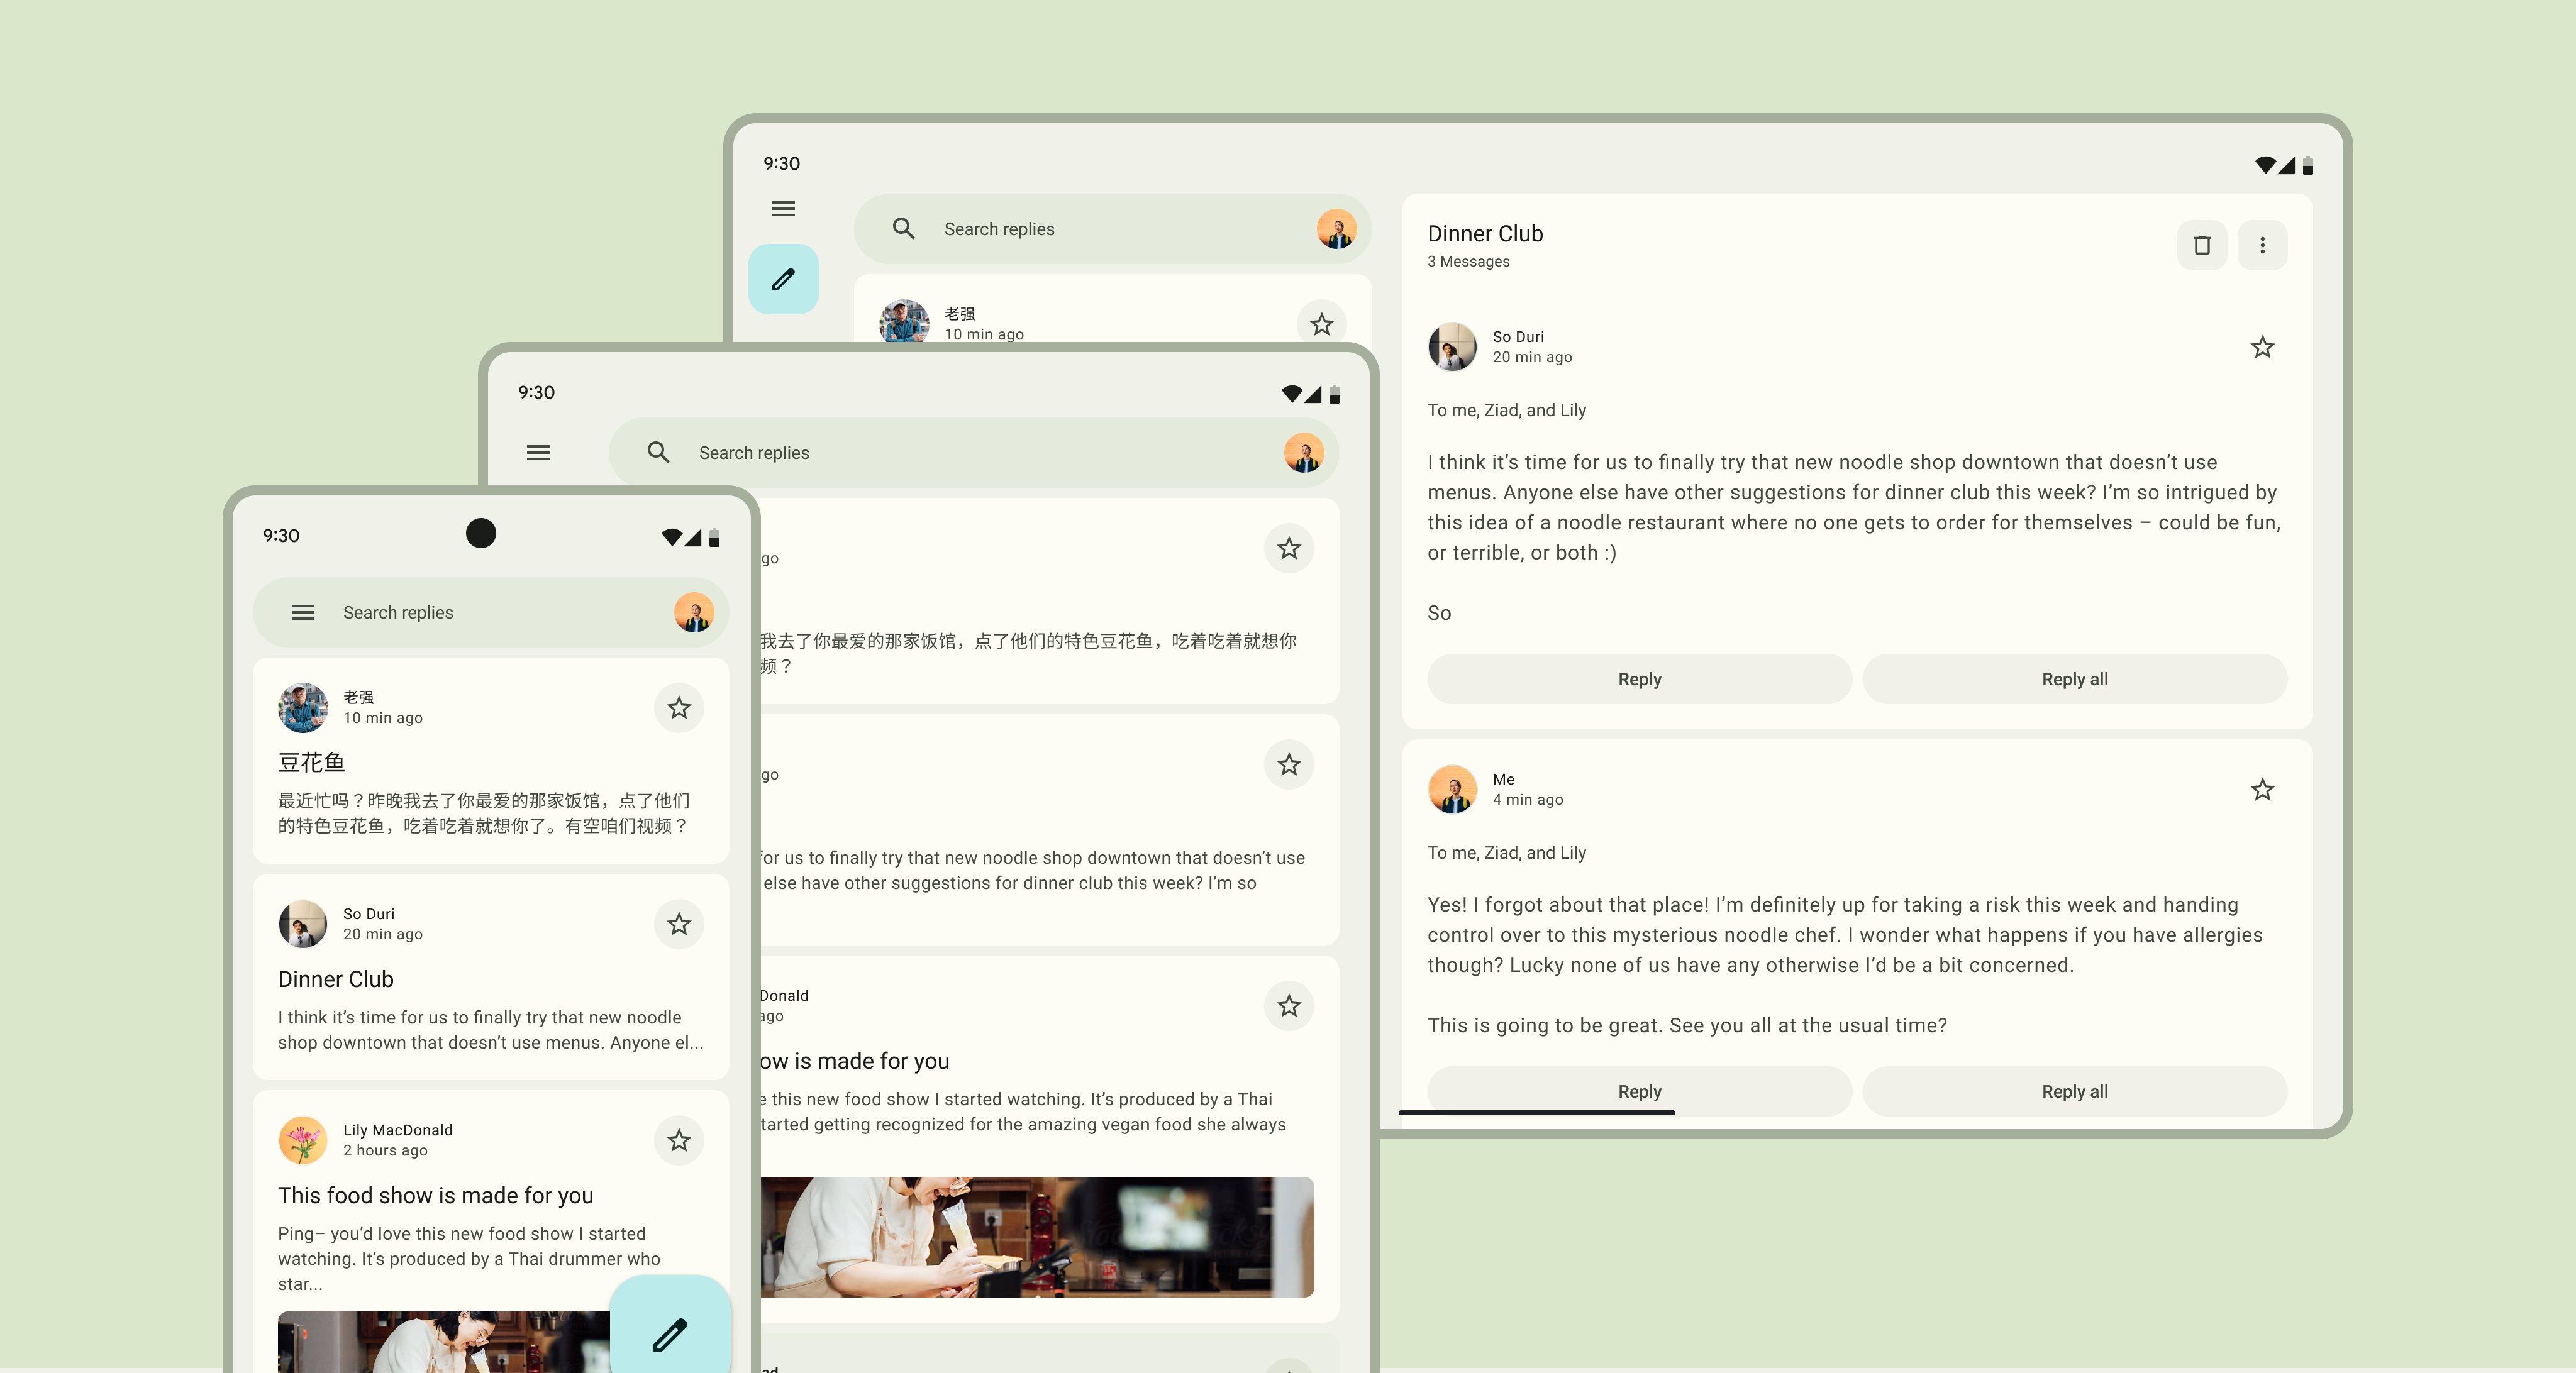Open hamburger menu in the phone search bar
The width and height of the screenshot is (2576, 1373).
[303, 612]
